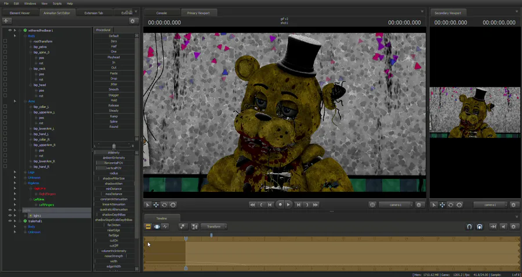Open the File menu
Screen dimensions: 522x277
pos(6,3)
